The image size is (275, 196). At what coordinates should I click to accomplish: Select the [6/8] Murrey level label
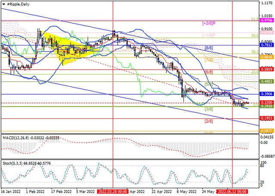(209, 72)
